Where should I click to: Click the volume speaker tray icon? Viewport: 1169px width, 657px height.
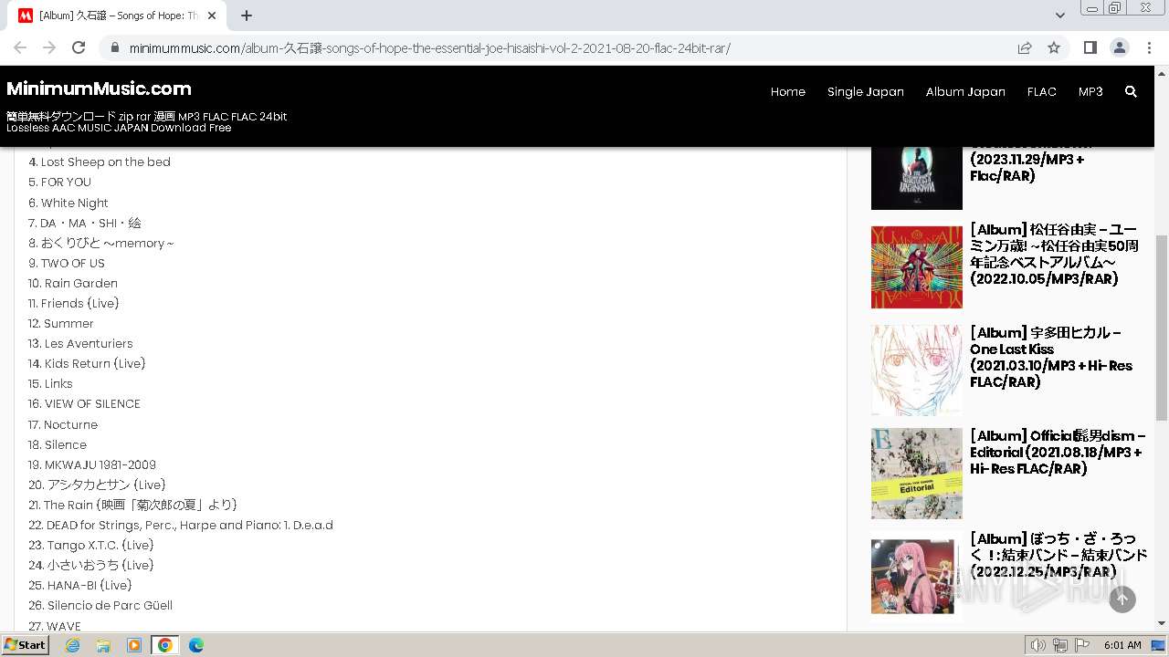pyautogui.click(x=1038, y=645)
